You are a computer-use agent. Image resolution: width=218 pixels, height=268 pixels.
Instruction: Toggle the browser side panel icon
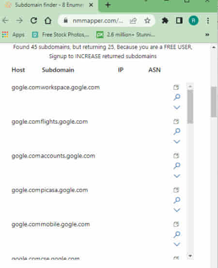[179, 20]
